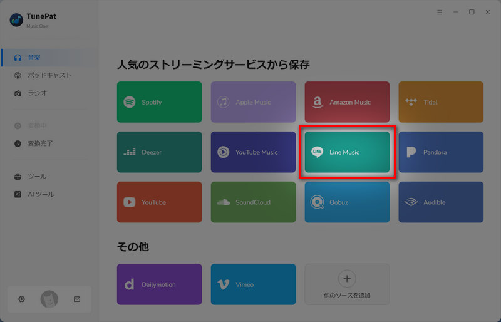Open AI ツール in the sidebar

pyautogui.click(x=49, y=194)
